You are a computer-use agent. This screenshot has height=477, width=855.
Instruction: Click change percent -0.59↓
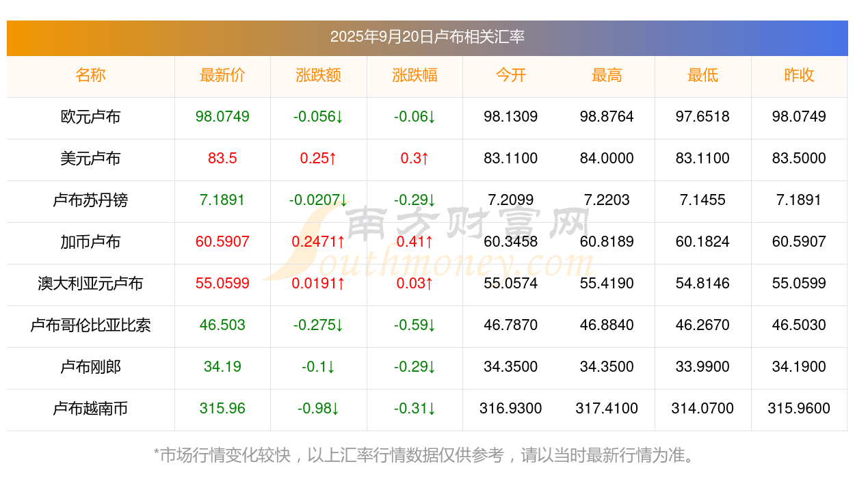pos(415,325)
